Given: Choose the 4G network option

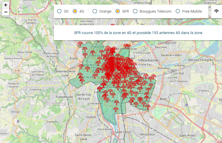Looking at the screenshot, I should [x=75, y=11].
